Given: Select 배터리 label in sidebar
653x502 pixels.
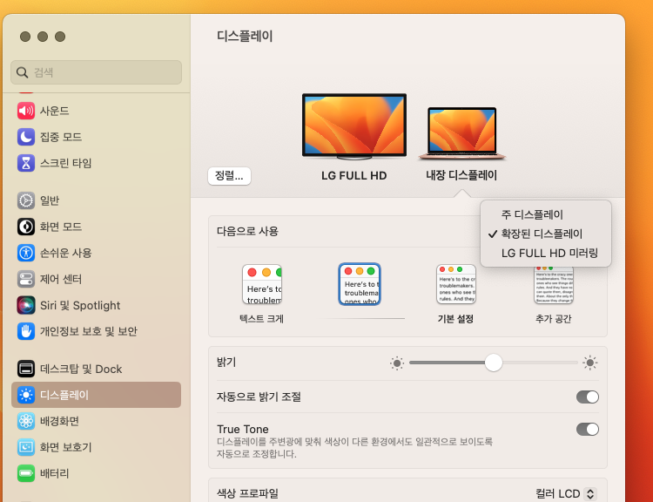Looking at the screenshot, I should pos(55,473).
